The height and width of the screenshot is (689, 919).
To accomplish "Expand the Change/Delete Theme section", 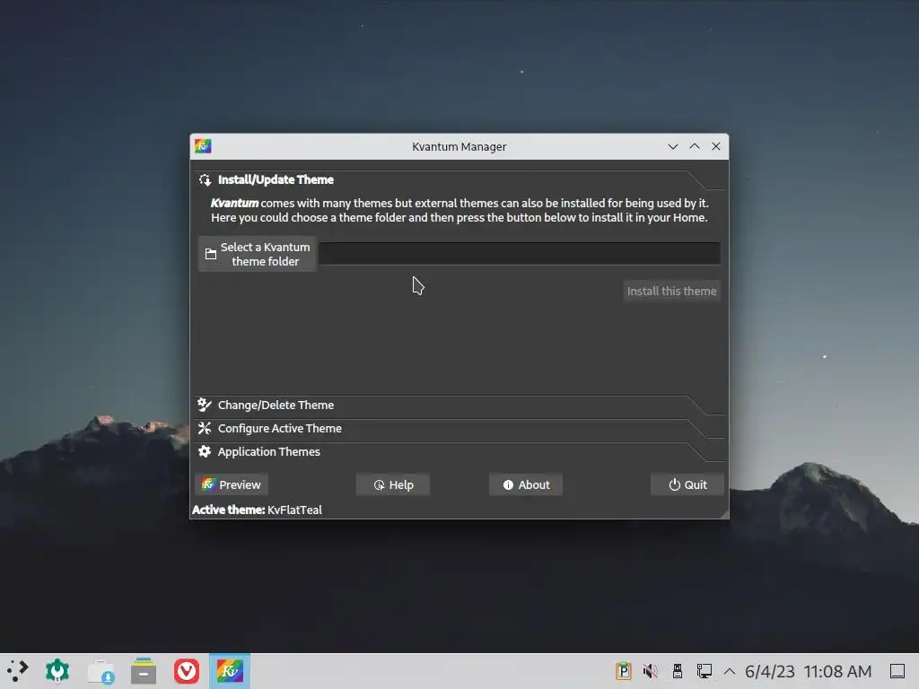I will (x=459, y=406).
